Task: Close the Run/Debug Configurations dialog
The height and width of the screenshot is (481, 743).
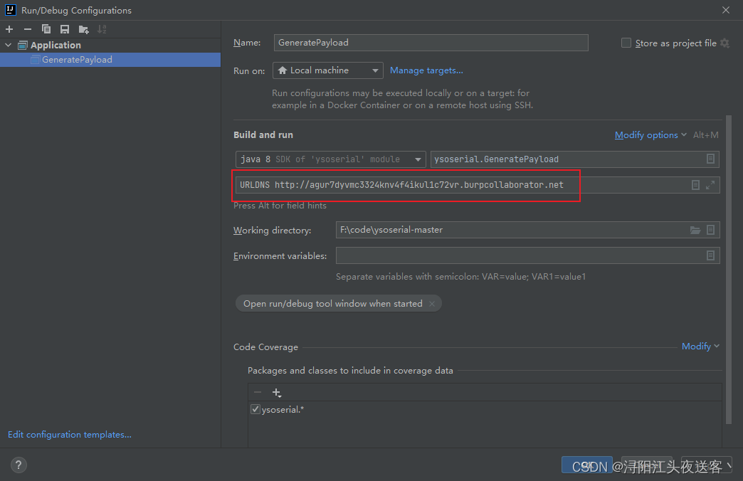Action: pos(725,10)
